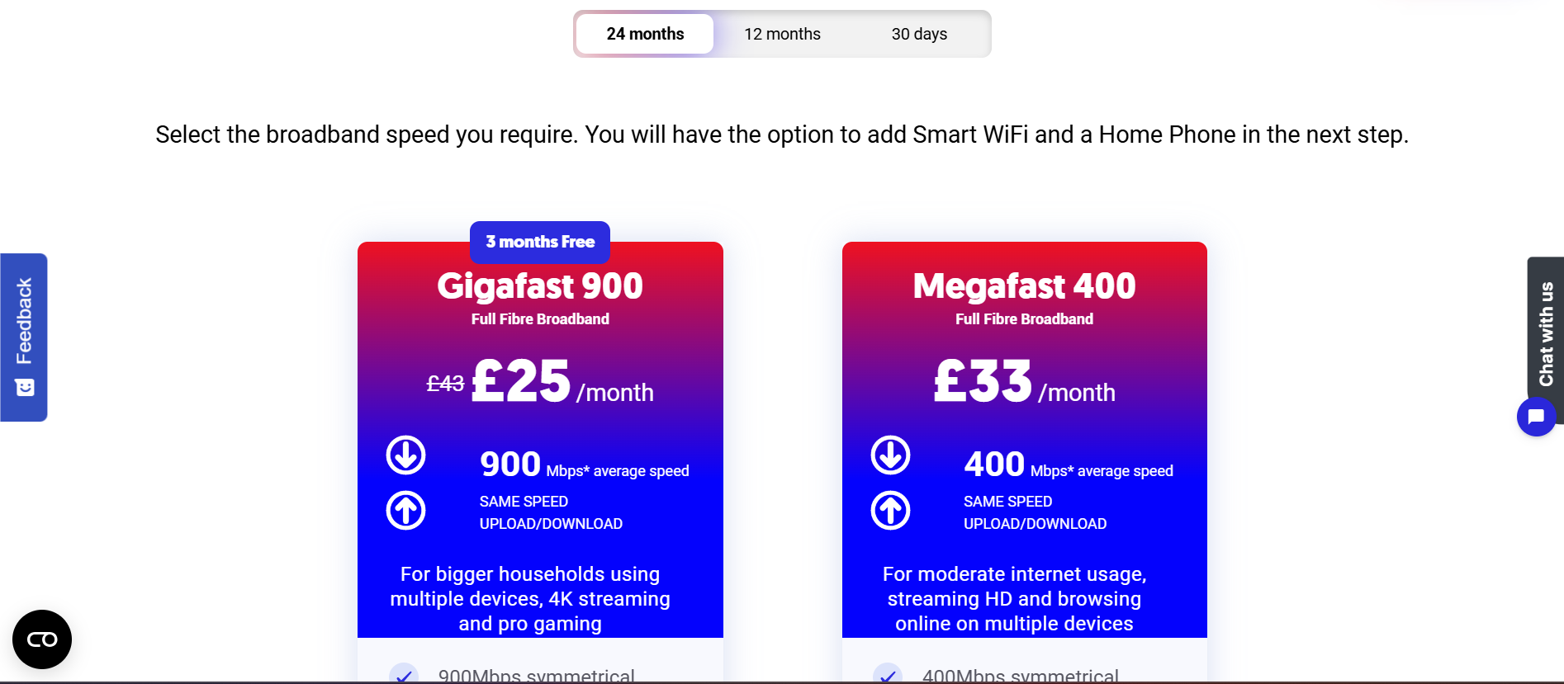Click the Megafast 400 upload arrow icon

pos(890,511)
